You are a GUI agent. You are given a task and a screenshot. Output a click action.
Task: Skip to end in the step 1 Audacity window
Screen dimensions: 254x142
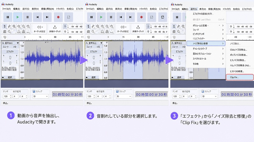[47, 17]
